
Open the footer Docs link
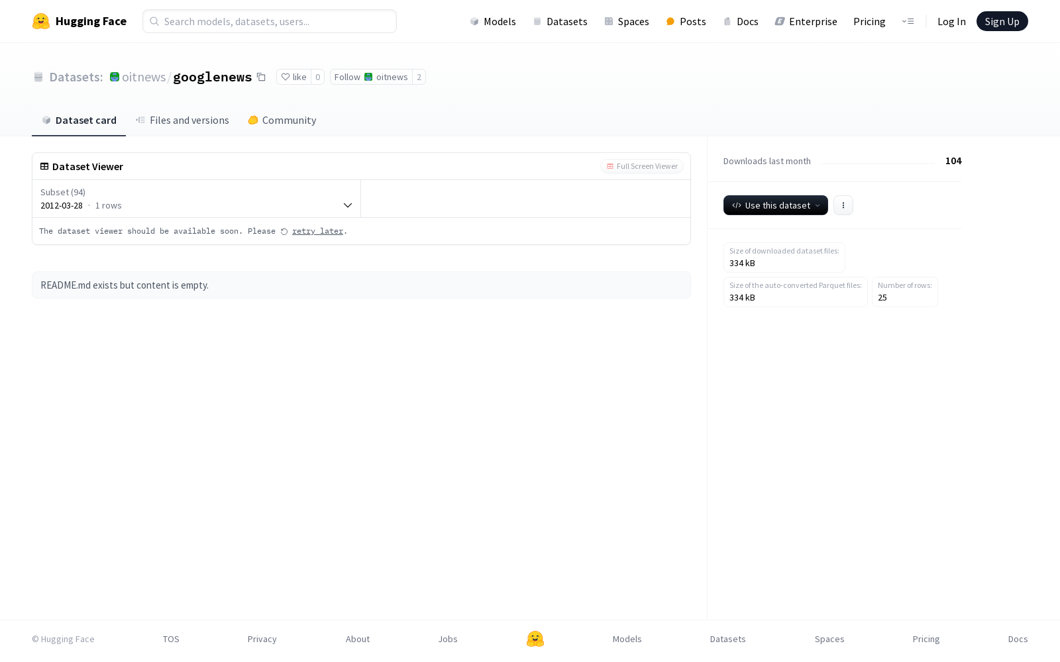1018,639
